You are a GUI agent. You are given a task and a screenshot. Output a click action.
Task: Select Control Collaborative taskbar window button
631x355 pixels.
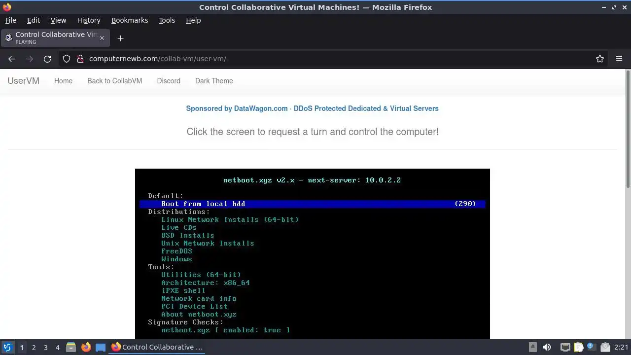tap(158, 347)
